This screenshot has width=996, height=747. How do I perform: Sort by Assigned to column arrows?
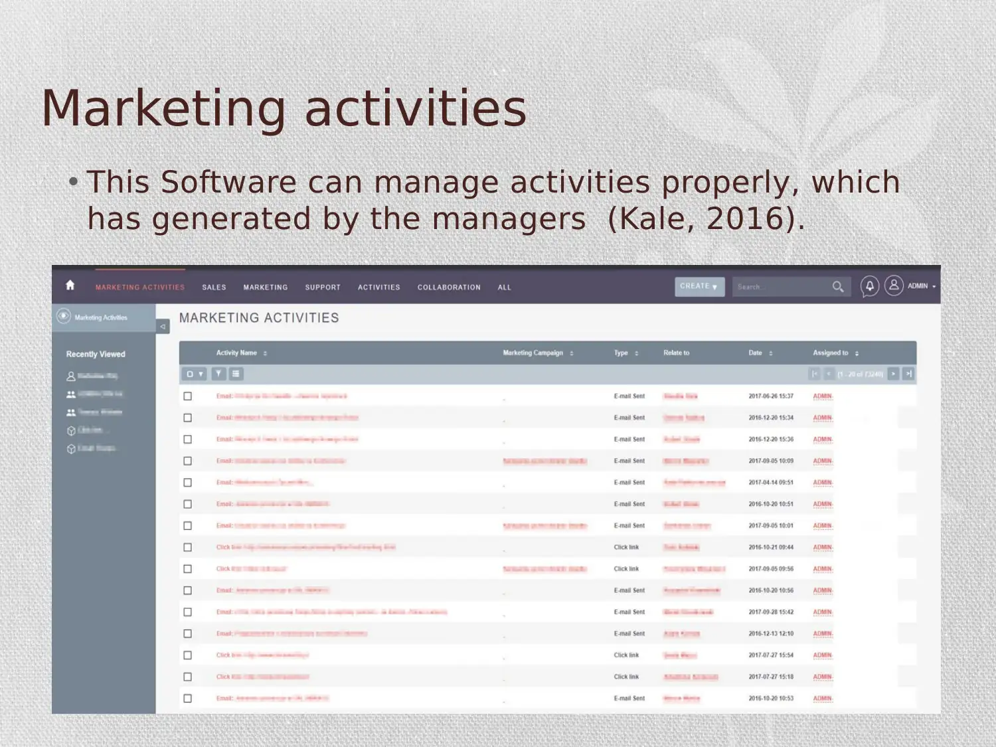pyautogui.click(x=857, y=353)
